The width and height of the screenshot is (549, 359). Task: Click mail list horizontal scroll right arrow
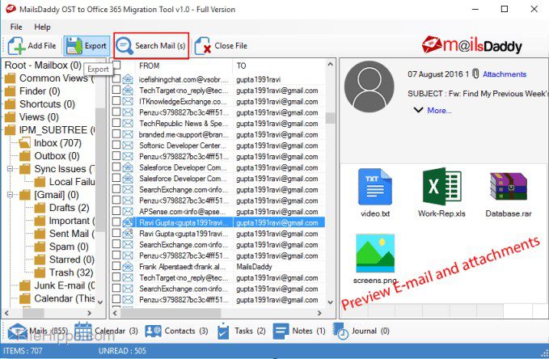pos(319,313)
